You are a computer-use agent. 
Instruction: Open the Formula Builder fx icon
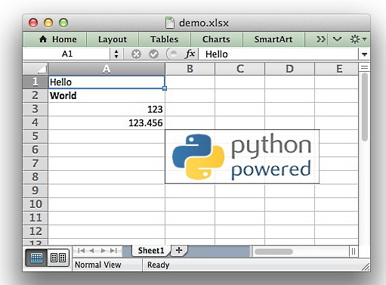[x=190, y=54]
